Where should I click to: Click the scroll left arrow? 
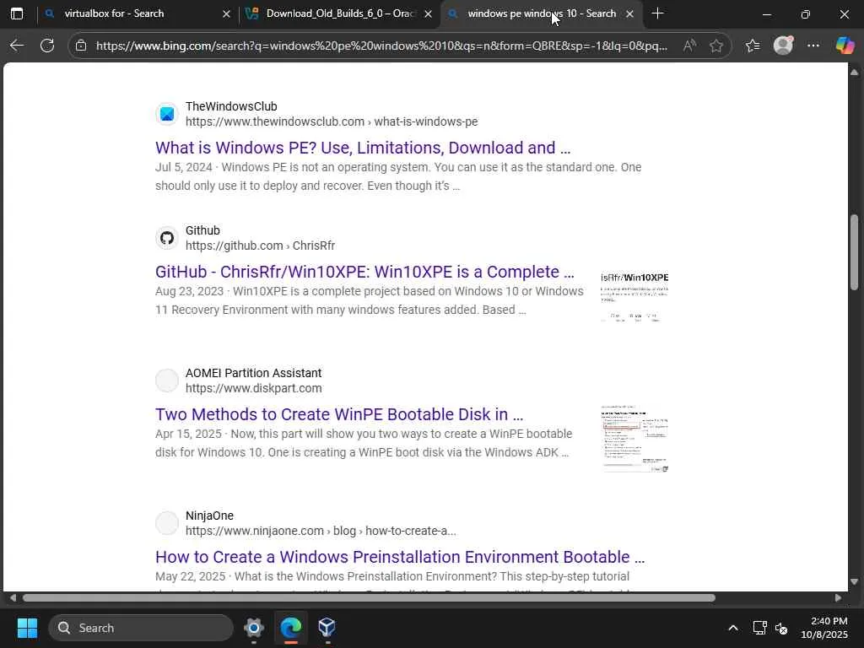(x=13, y=598)
